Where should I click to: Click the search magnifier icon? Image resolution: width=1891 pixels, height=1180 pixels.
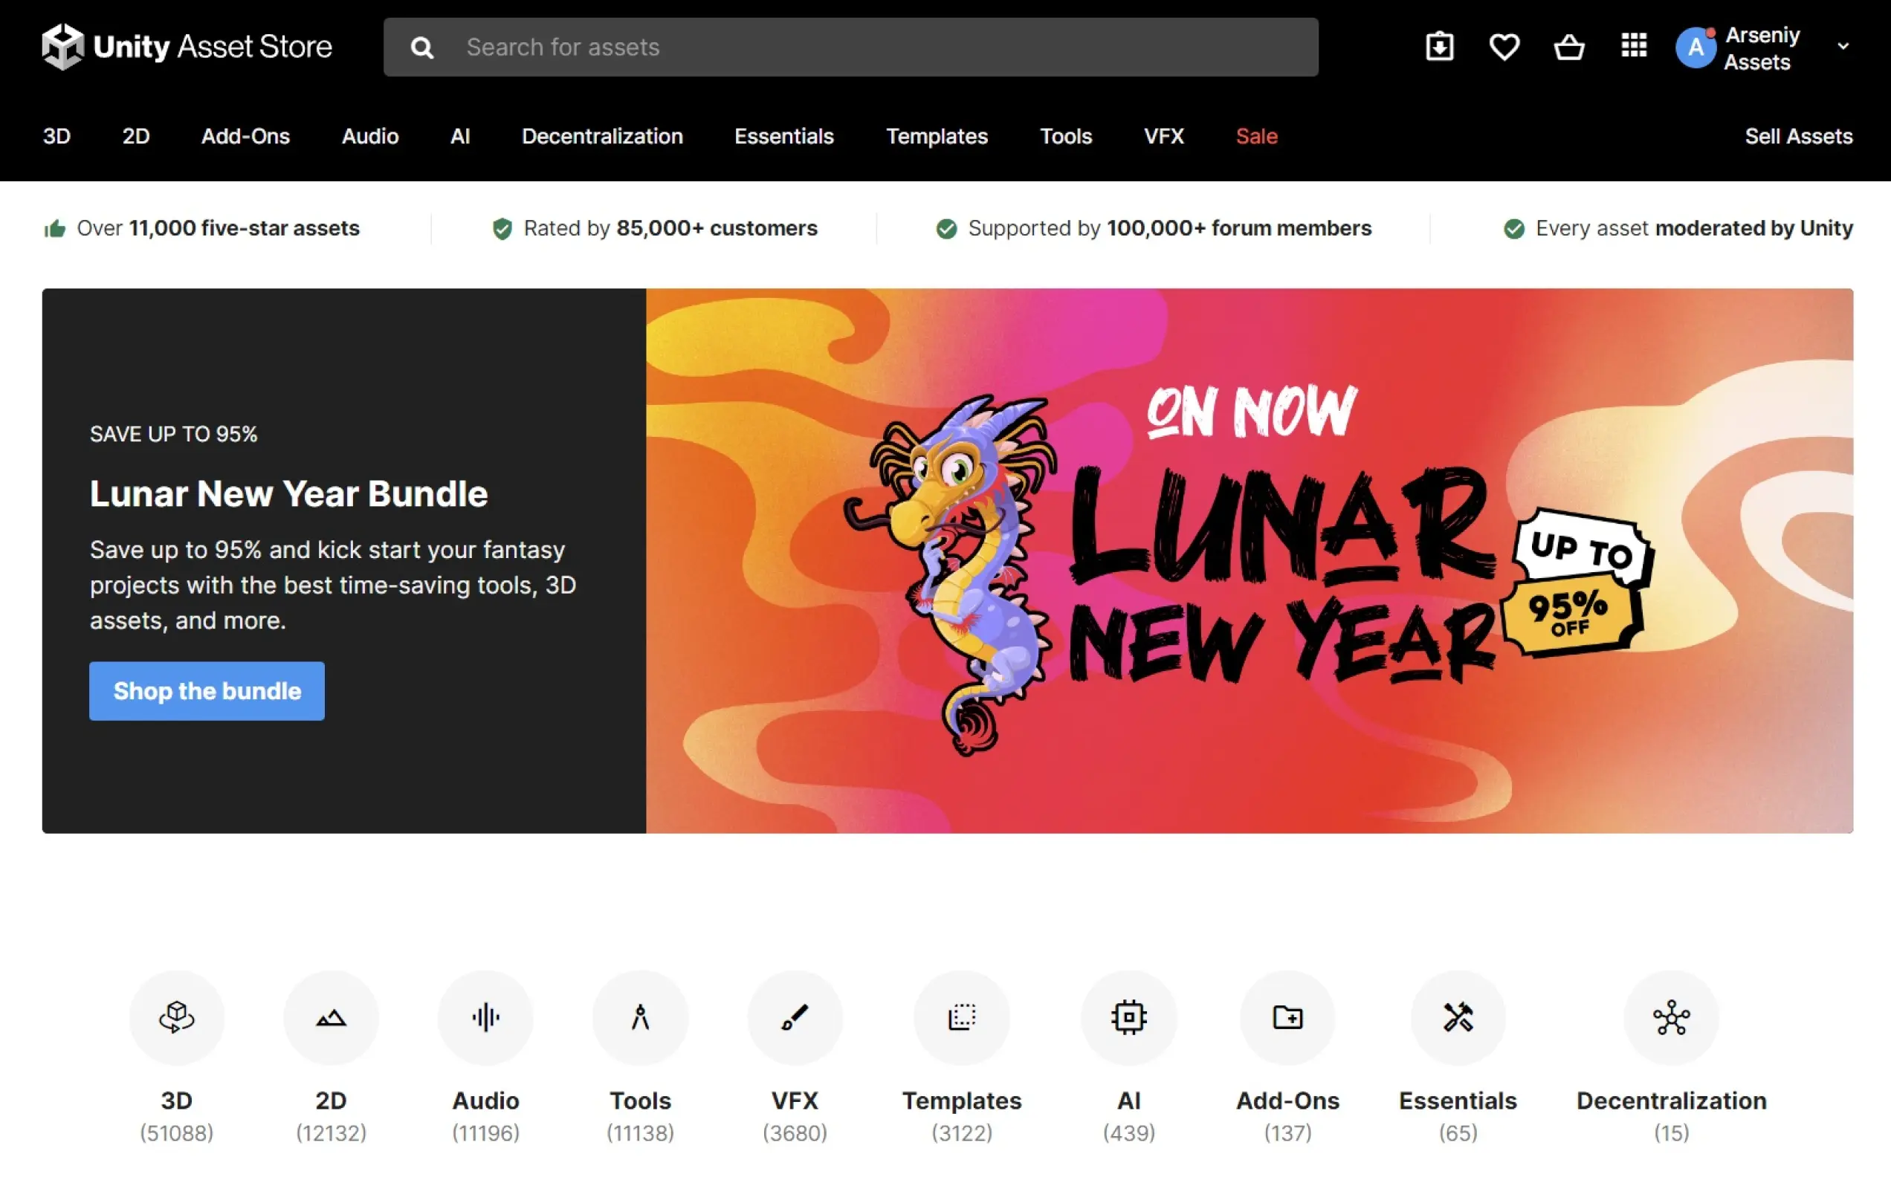pyautogui.click(x=421, y=48)
